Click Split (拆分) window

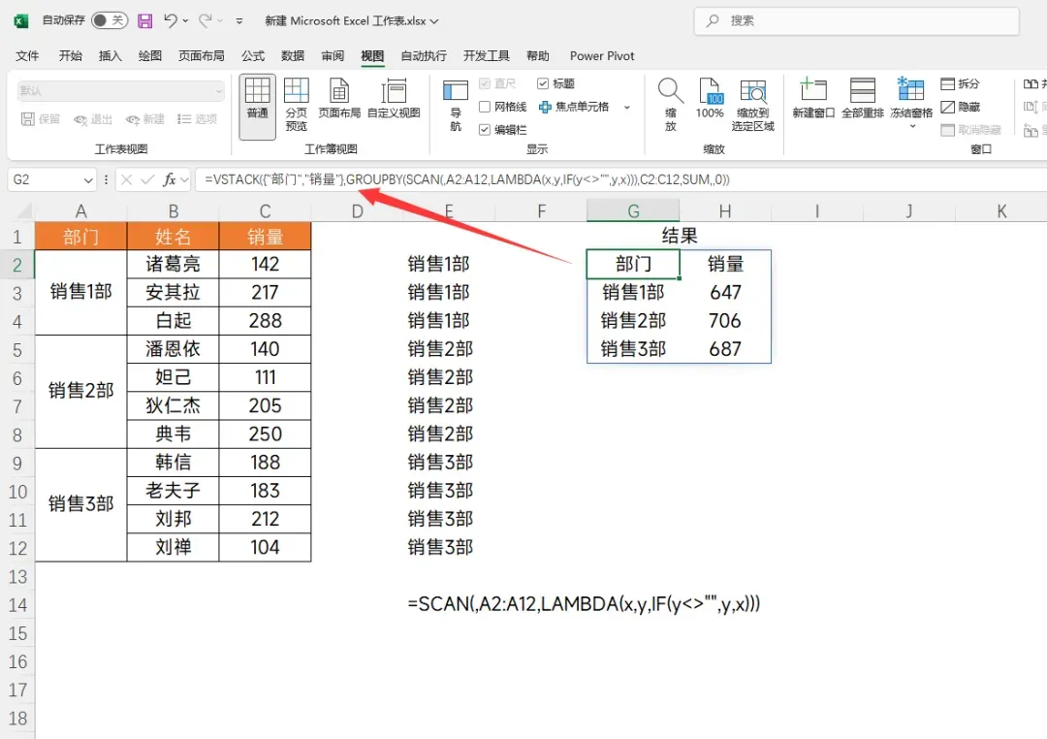tap(960, 83)
